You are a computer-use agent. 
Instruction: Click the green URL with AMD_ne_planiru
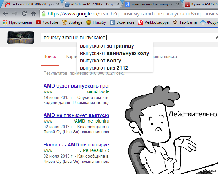pyautogui.click(x=76, y=121)
